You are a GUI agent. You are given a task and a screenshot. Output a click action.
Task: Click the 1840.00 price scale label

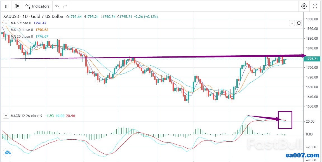(x=312, y=48)
